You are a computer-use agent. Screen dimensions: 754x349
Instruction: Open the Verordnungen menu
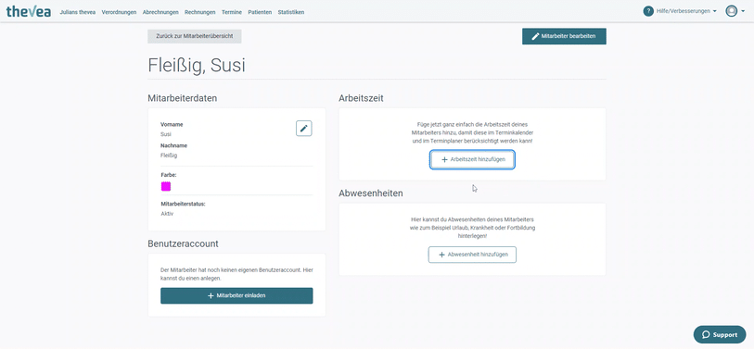coord(119,12)
